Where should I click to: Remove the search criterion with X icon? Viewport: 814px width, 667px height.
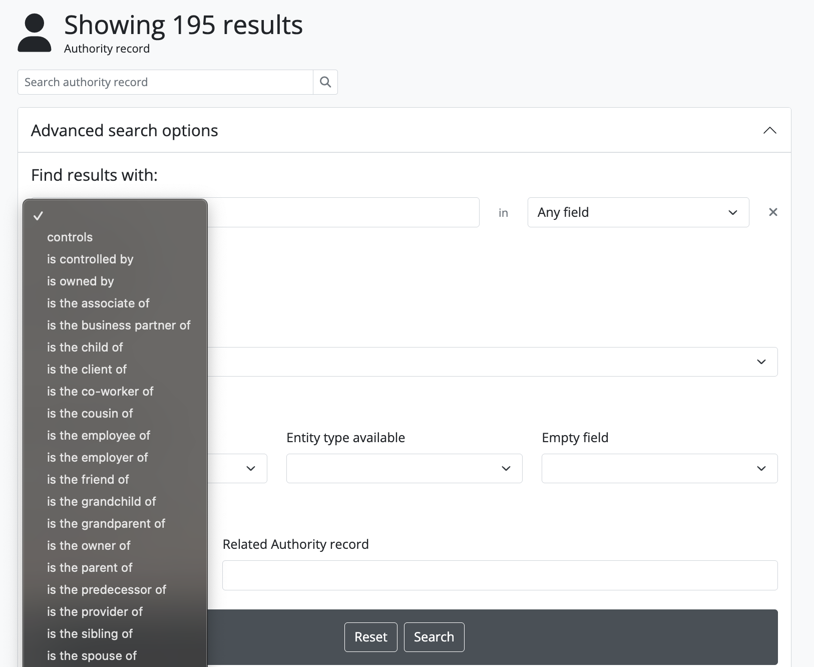[x=773, y=212]
